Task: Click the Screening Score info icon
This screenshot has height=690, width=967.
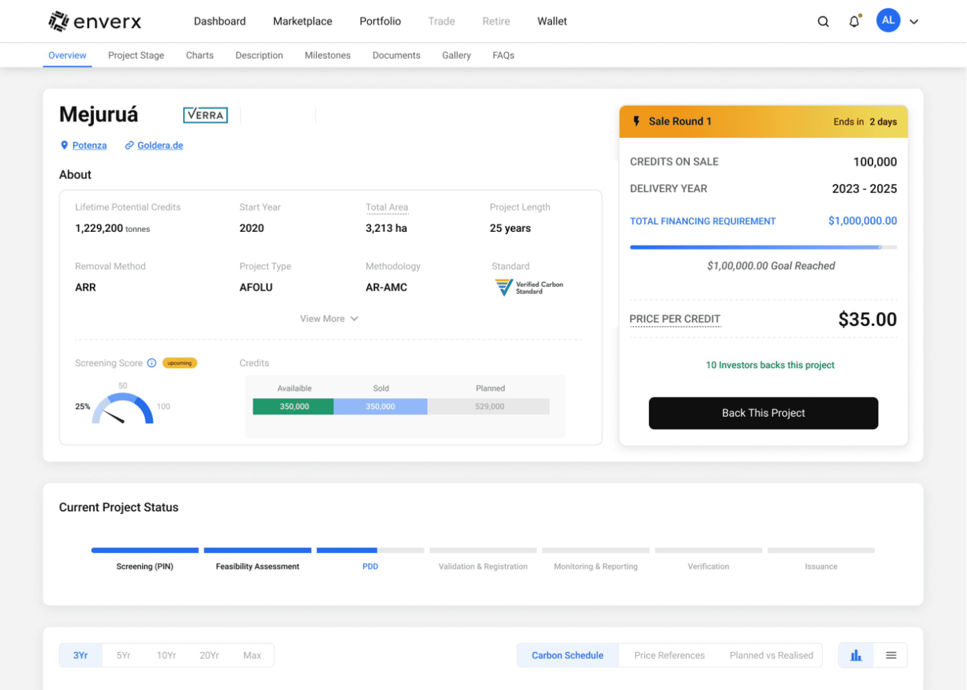Action: (152, 363)
